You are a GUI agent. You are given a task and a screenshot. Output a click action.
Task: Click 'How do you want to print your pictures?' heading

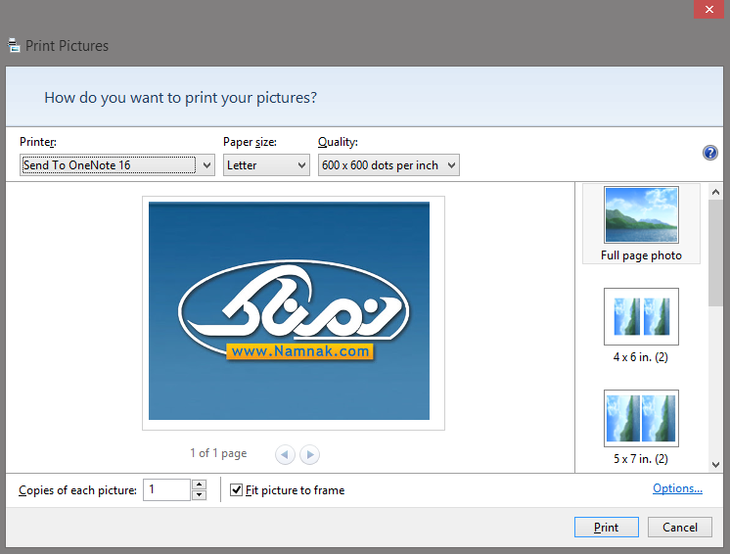181,97
